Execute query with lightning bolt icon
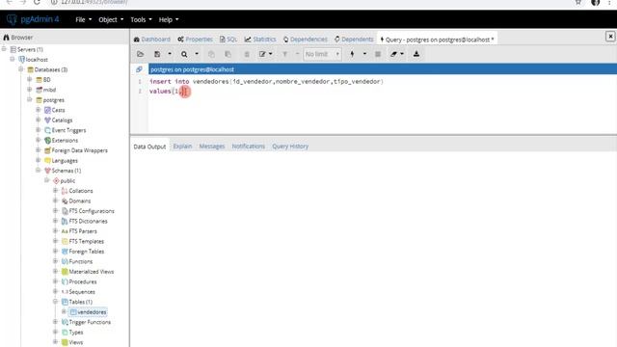This screenshot has width=617, height=347. point(352,54)
